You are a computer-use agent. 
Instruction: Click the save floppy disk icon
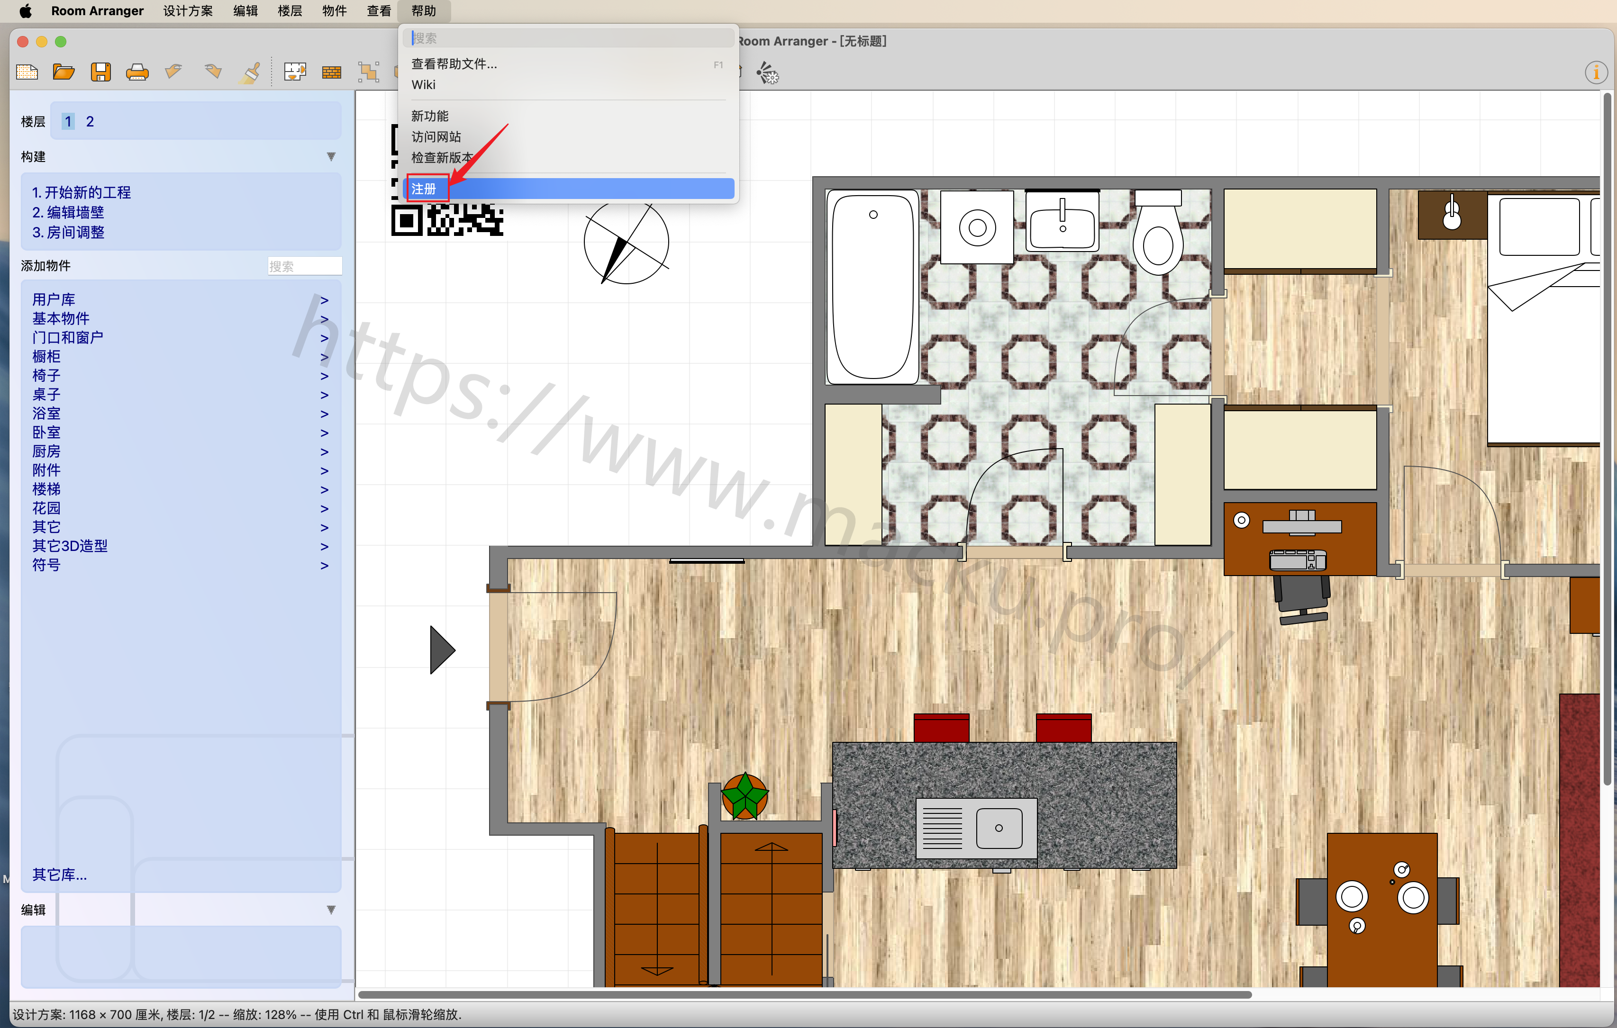[101, 72]
